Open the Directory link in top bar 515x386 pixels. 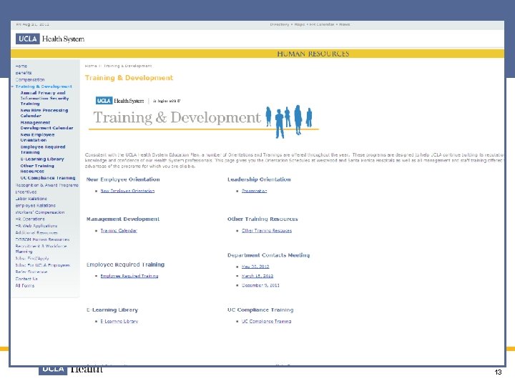point(280,24)
